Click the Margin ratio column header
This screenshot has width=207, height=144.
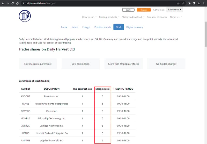tap(102, 89)
